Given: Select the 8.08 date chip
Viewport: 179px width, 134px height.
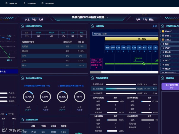Looking at the screenshot, I should coord(107,48).
